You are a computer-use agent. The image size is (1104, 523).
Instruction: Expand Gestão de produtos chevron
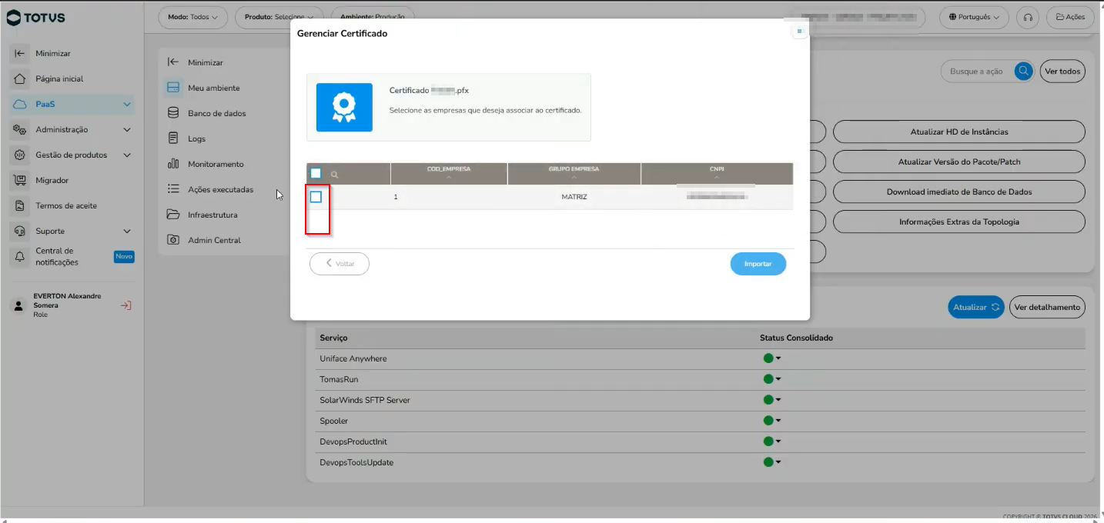click(x=127, y=155)
